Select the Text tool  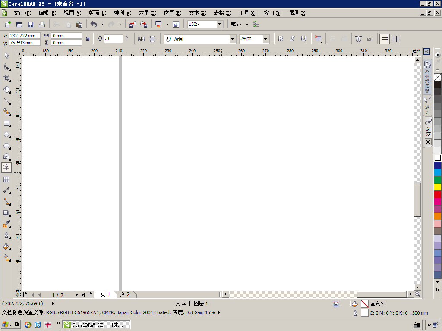6,168
